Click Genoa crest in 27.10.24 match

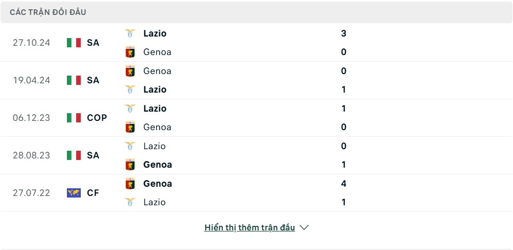coord(130,52)
